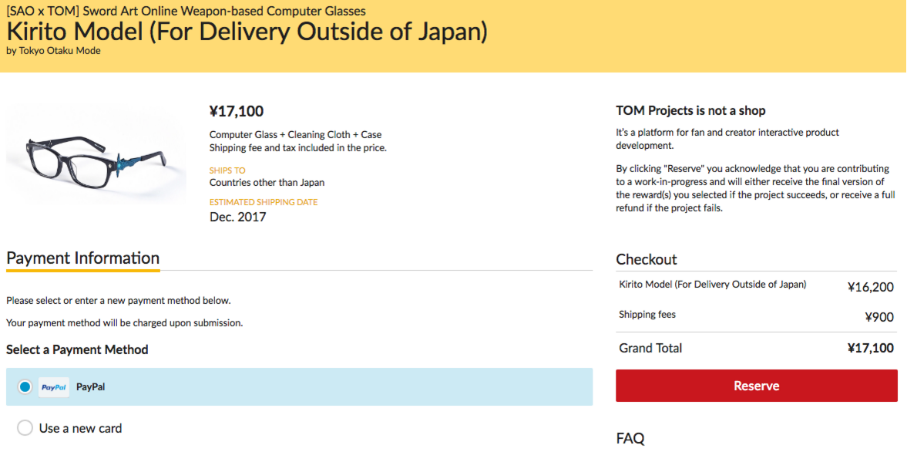Click the Kirito Model checkout line item
Screen dimensions: 907x452
pyautogui.click(x=757, y=286)
